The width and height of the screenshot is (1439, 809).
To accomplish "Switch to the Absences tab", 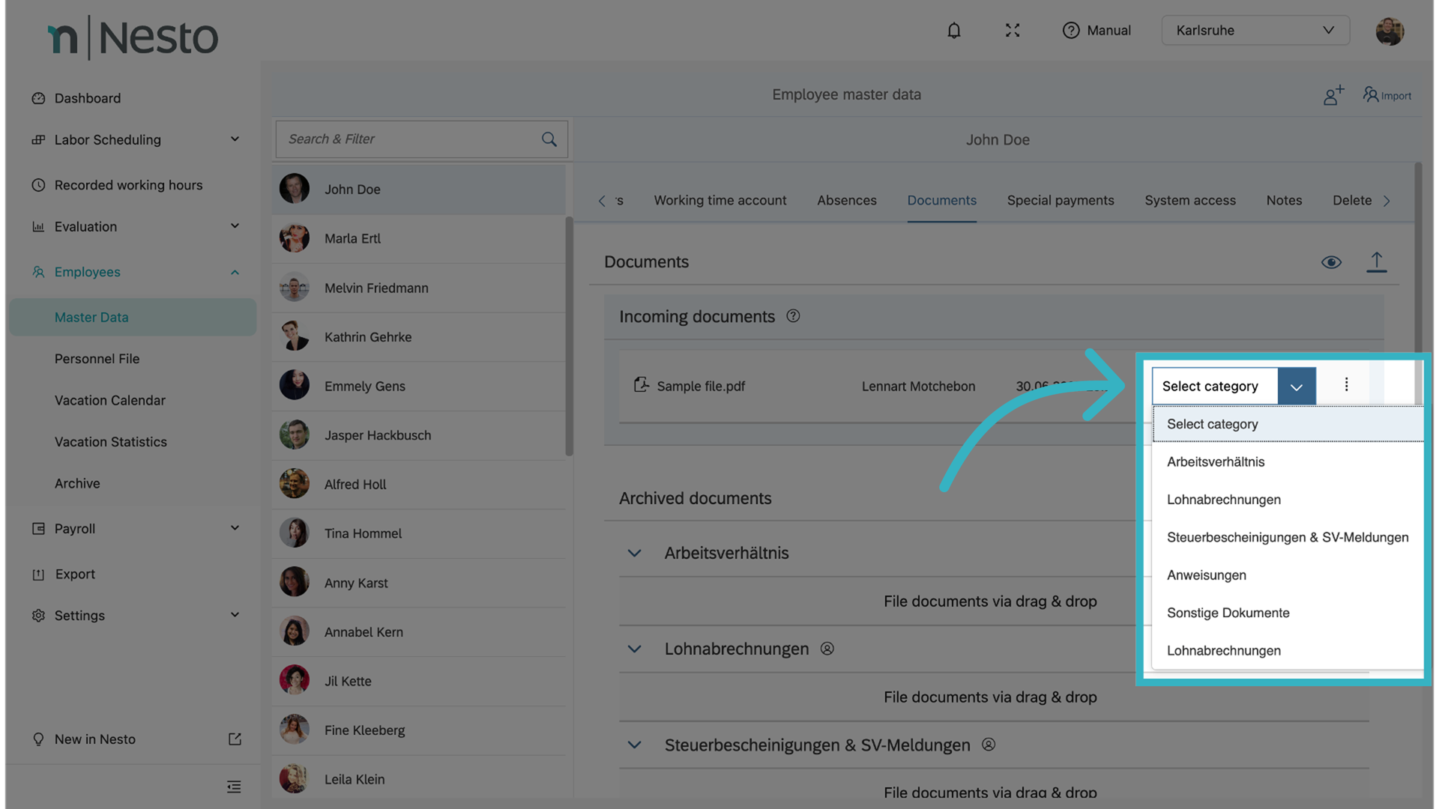I will click(x=846, y=201).
